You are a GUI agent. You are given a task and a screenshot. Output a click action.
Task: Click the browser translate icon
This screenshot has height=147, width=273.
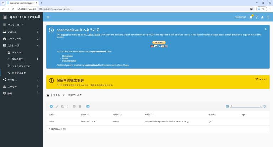(251, 9)
